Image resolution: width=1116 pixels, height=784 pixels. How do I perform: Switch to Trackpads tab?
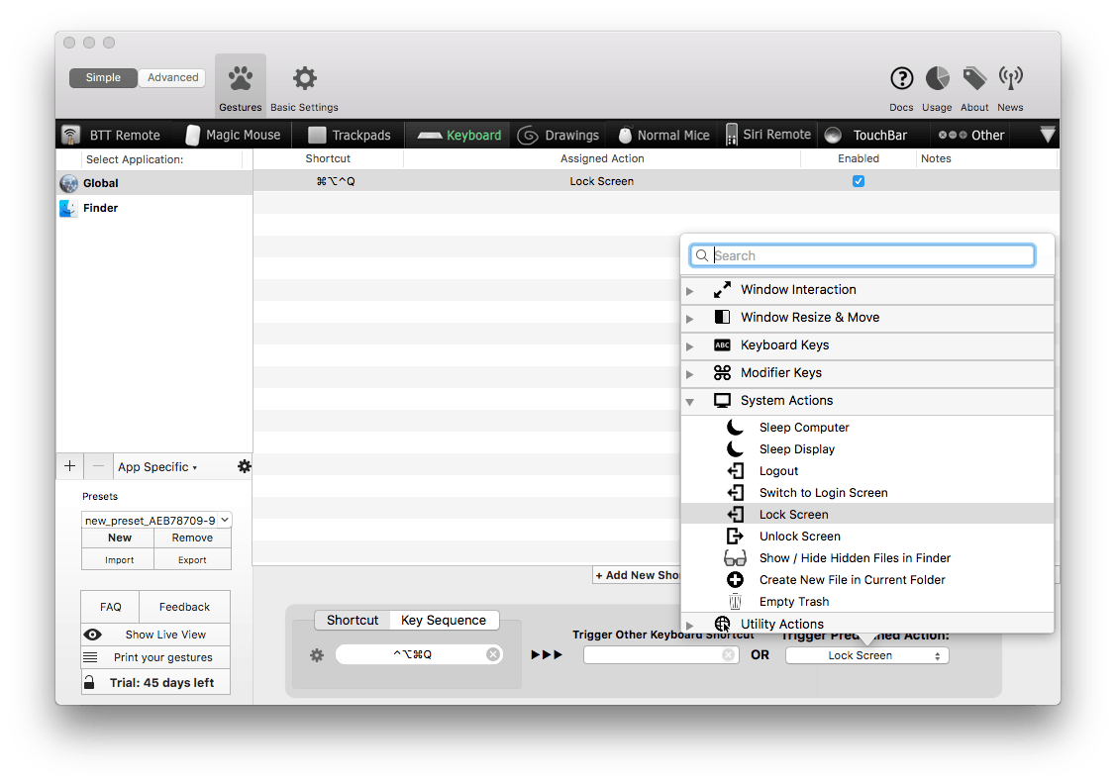coord(350,136)
